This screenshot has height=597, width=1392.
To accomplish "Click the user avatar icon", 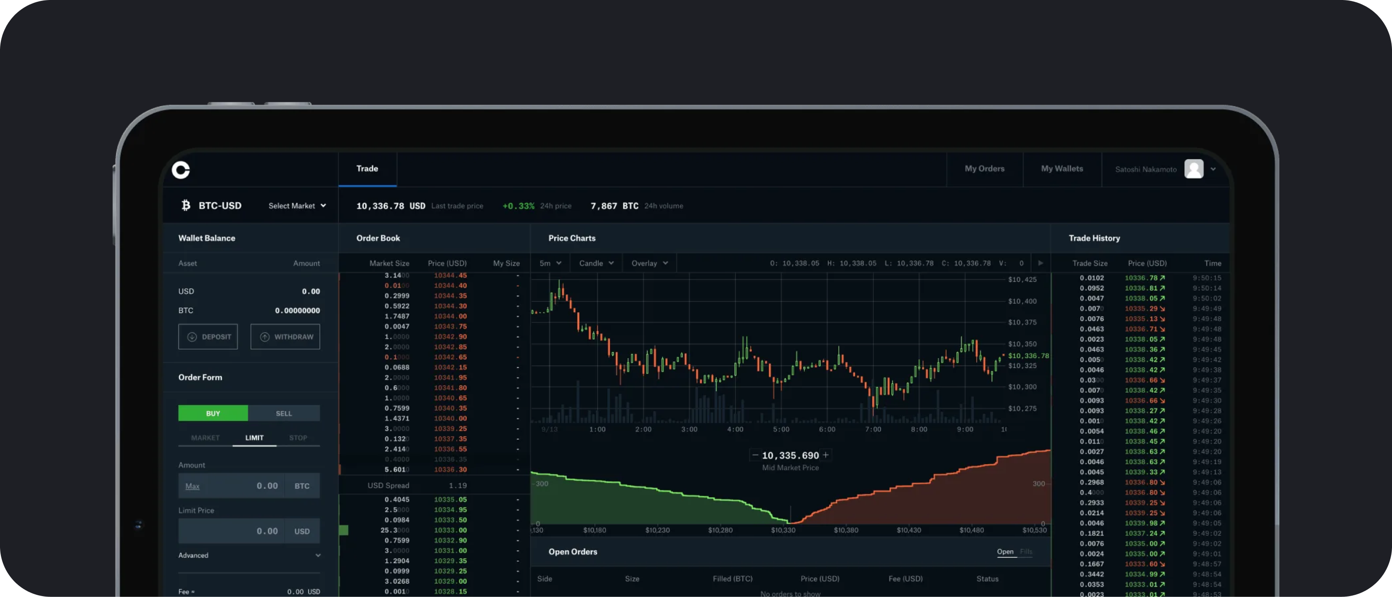I will tap(1193, 169).
